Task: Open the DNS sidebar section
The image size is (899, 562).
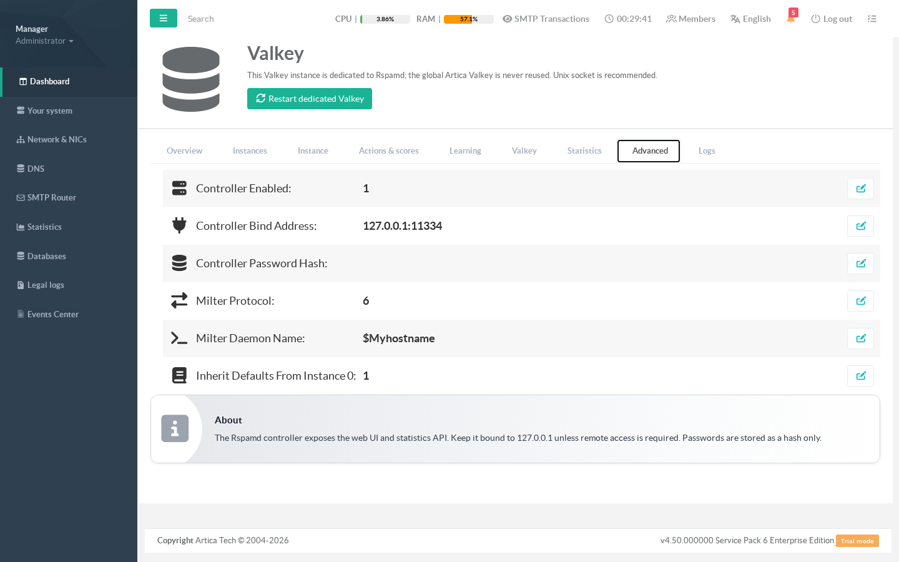Action: pyautogui.click(x=69, y=169)
